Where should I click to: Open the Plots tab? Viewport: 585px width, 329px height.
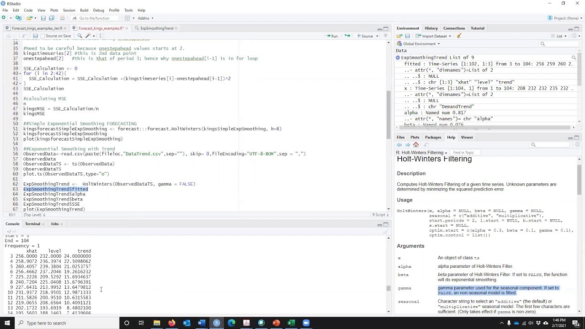click(415, 137)
